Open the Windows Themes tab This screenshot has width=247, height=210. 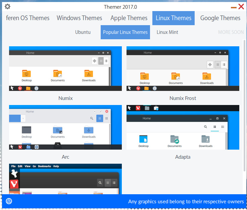(x=79, y=18)
